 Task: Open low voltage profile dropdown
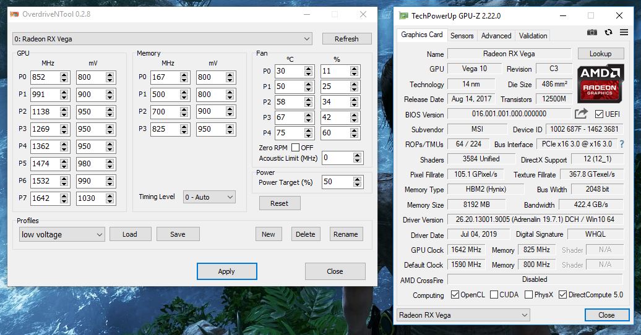point(62,234)
